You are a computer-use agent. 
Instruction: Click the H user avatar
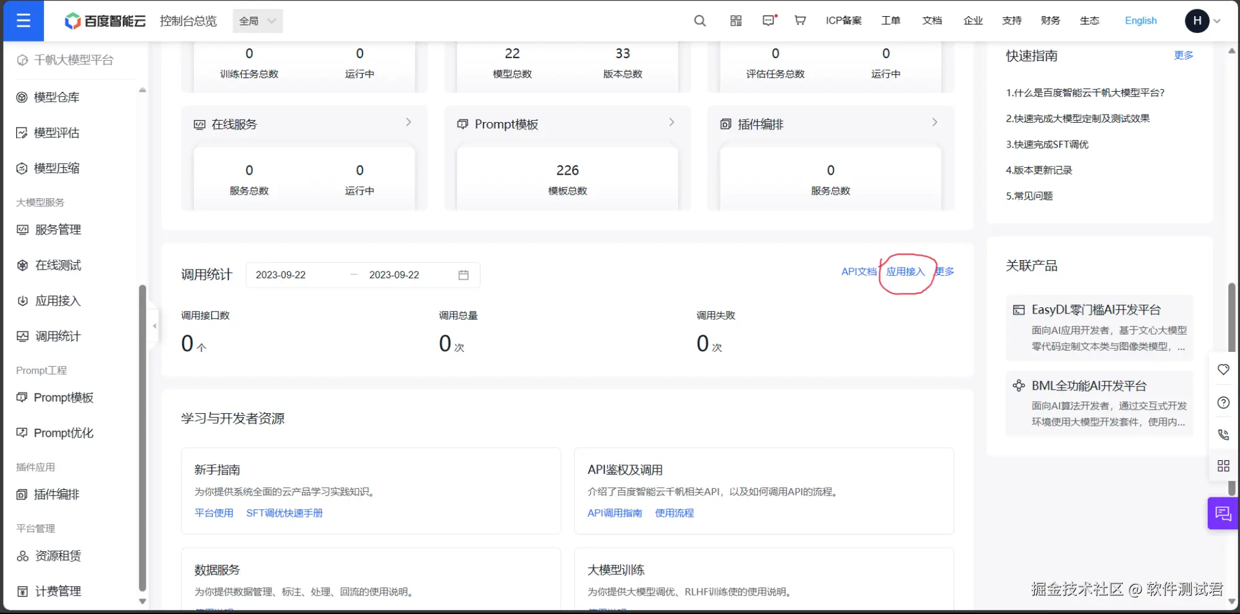[1197, 21]
